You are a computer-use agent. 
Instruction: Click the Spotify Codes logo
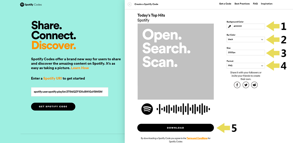[x=31, y=5]
